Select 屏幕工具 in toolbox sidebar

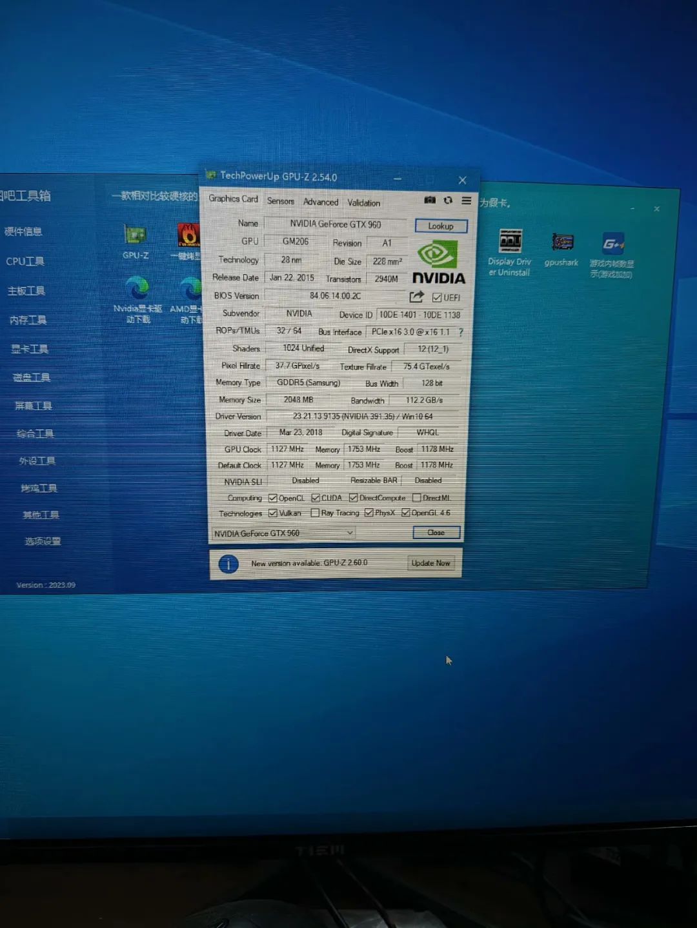point(34,406)
